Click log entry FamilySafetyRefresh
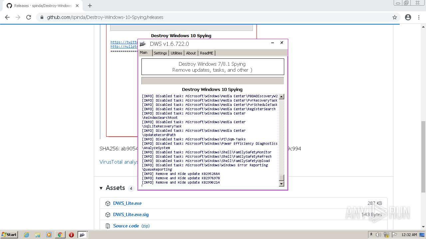The width and height of the screenshot is (426, 239). tap(207, 156)
